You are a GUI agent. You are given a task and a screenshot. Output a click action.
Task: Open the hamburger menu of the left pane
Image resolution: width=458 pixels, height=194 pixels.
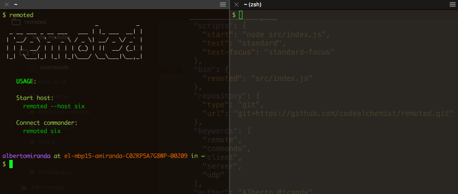point(223,4)
